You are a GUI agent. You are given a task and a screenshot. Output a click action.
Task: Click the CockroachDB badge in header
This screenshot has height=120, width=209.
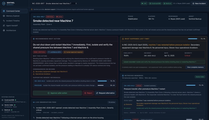pos(155,3)
